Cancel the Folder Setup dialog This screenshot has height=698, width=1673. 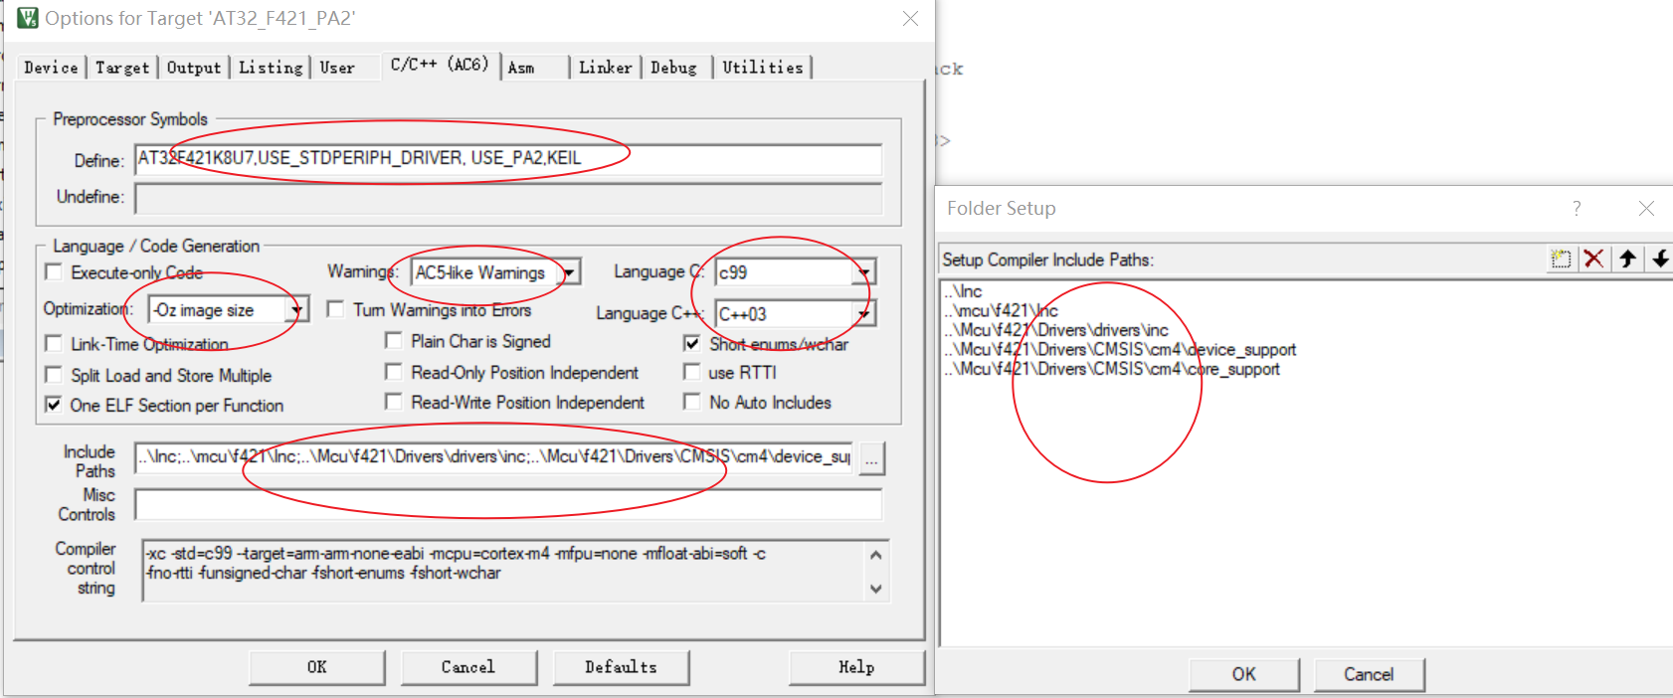coord(1369,674)
